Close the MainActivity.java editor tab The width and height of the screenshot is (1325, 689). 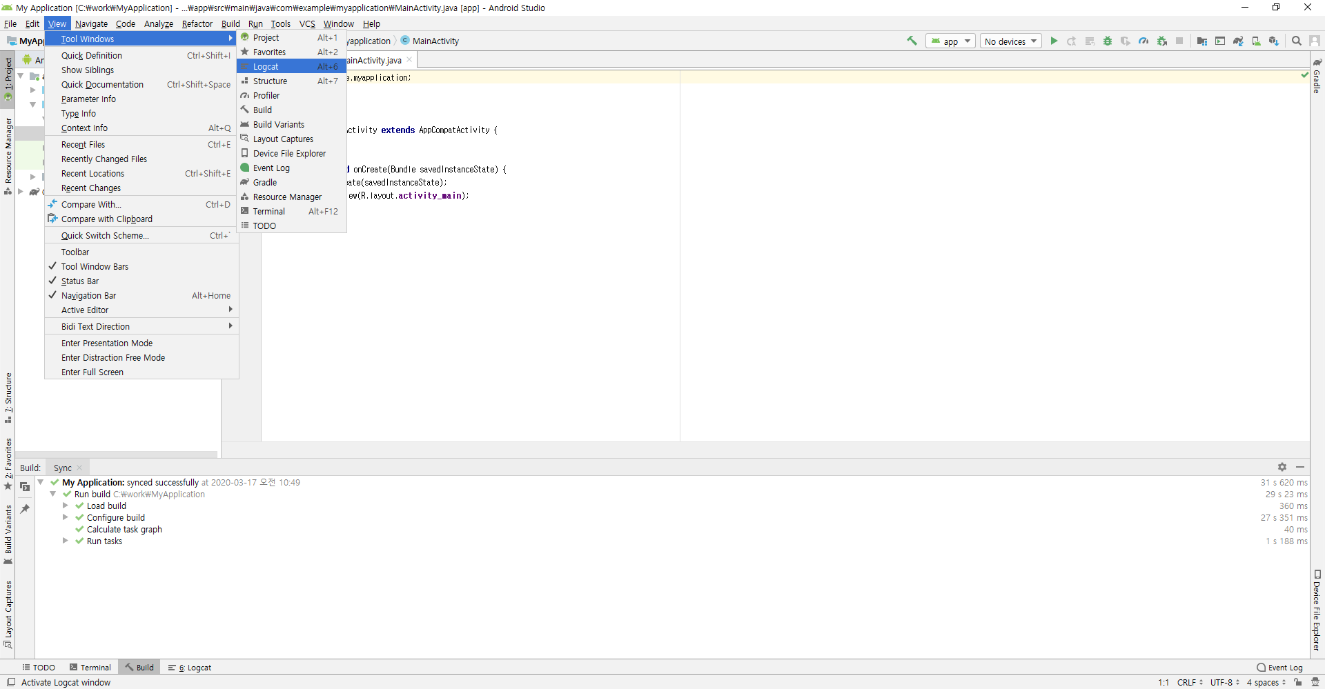[409, 60]
